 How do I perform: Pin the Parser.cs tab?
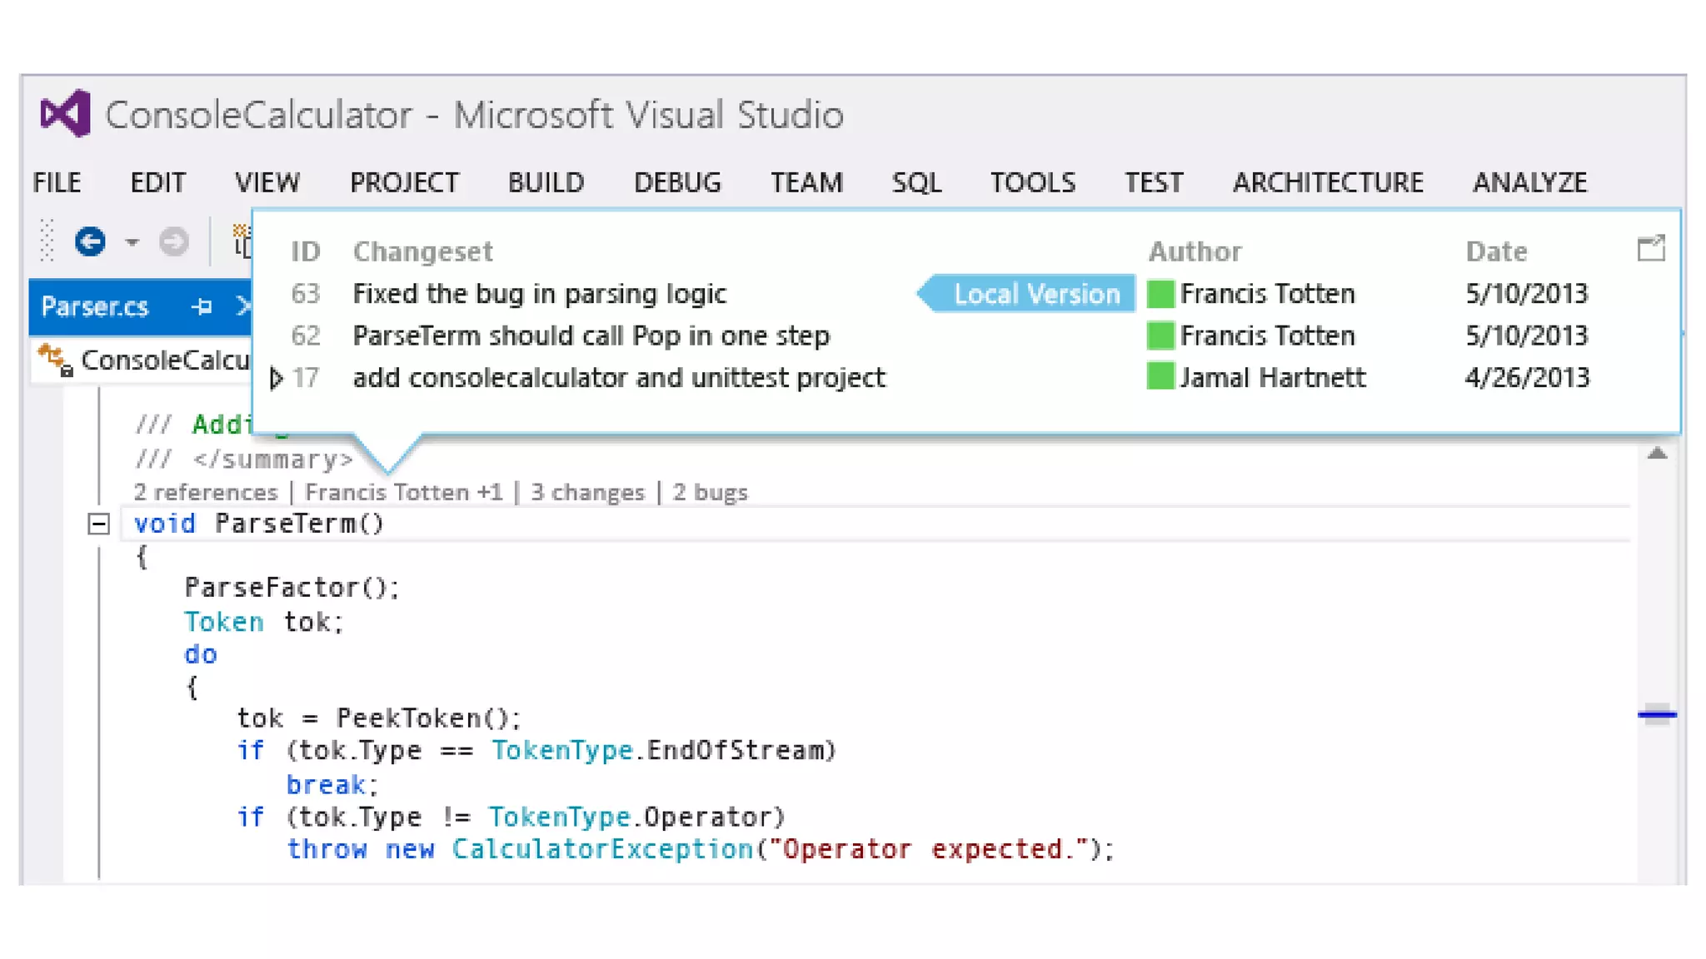coord(202,306)
